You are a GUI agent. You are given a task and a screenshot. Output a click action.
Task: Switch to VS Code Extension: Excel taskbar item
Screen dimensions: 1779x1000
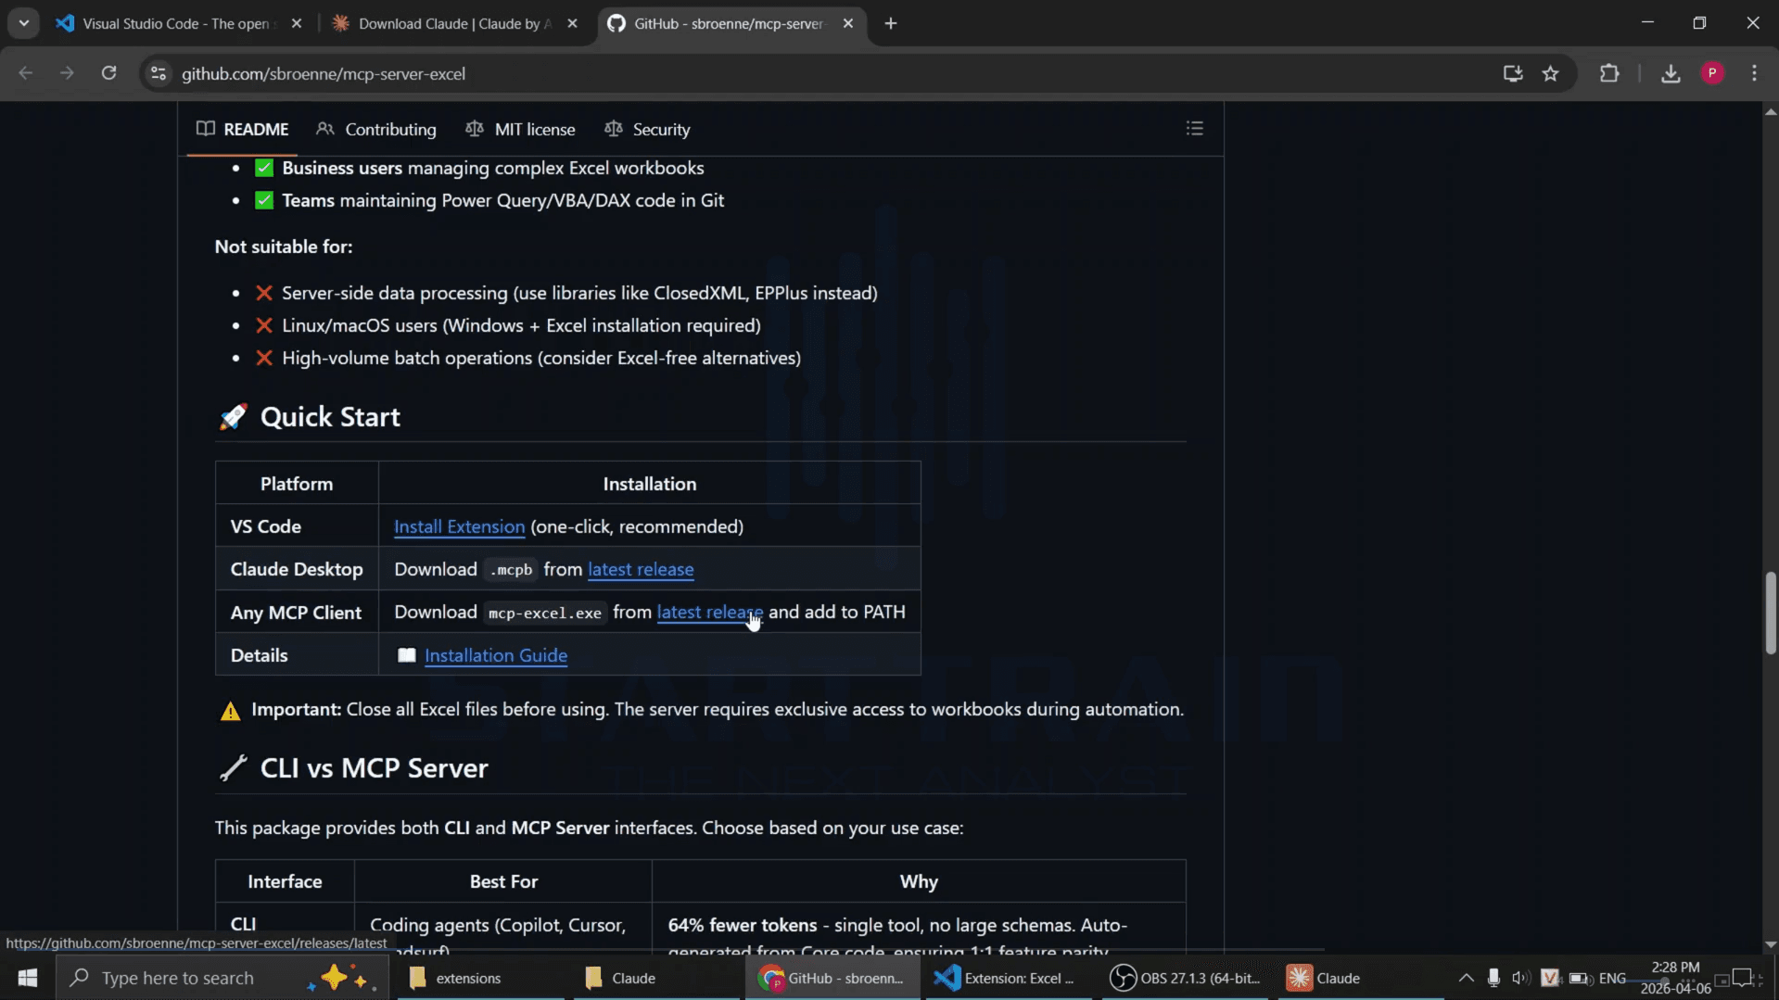click(1009, 978)
